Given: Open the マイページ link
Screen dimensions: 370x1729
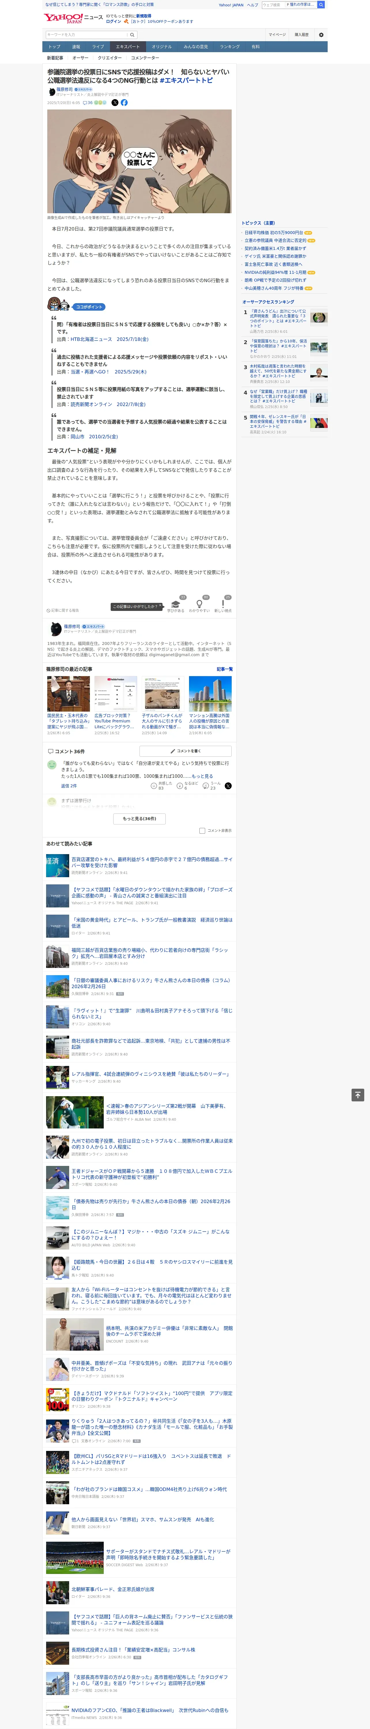Looking at the screenshot, I should tap(277, 35).
